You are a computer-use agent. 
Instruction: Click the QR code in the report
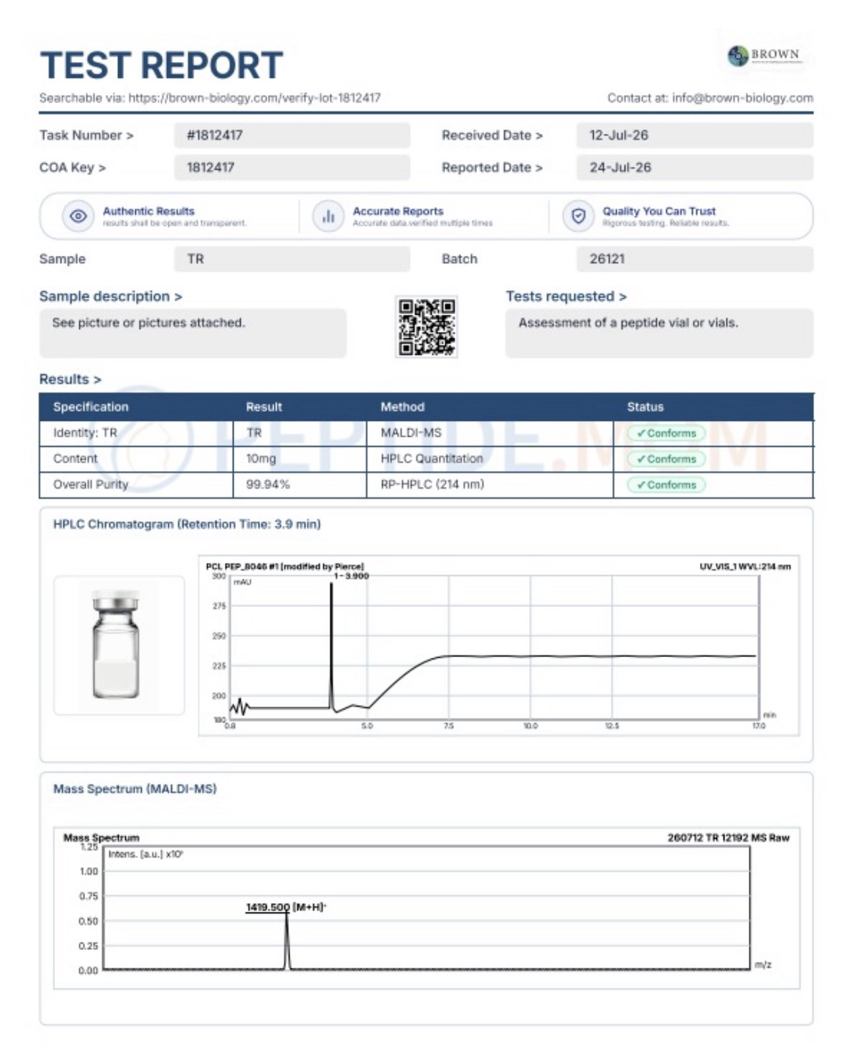pyautogui.click(x=426, y=327)
